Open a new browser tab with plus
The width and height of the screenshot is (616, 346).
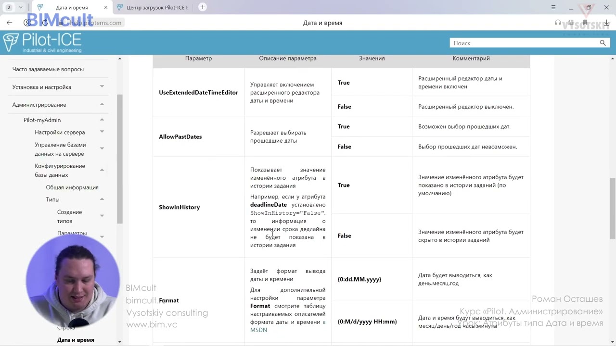pyautogui.click(x=203, y=7)
